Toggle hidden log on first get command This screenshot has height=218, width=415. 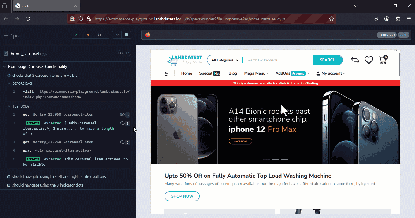click(122, 114)
